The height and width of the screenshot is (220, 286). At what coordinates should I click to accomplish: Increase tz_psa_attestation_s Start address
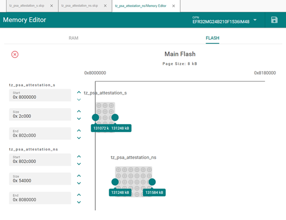pos(79,92)
